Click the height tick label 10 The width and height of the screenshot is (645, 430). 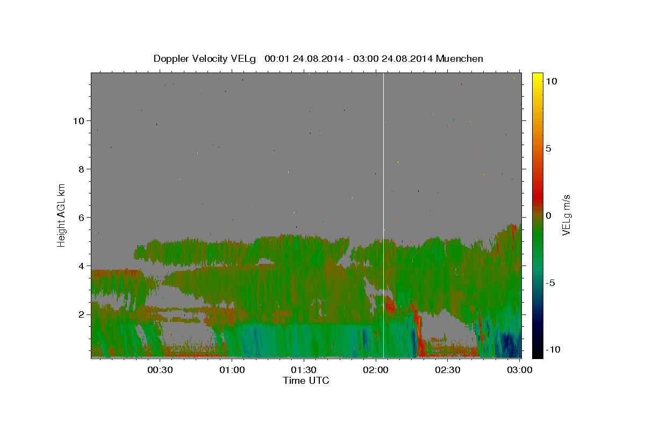pos(78,120)
